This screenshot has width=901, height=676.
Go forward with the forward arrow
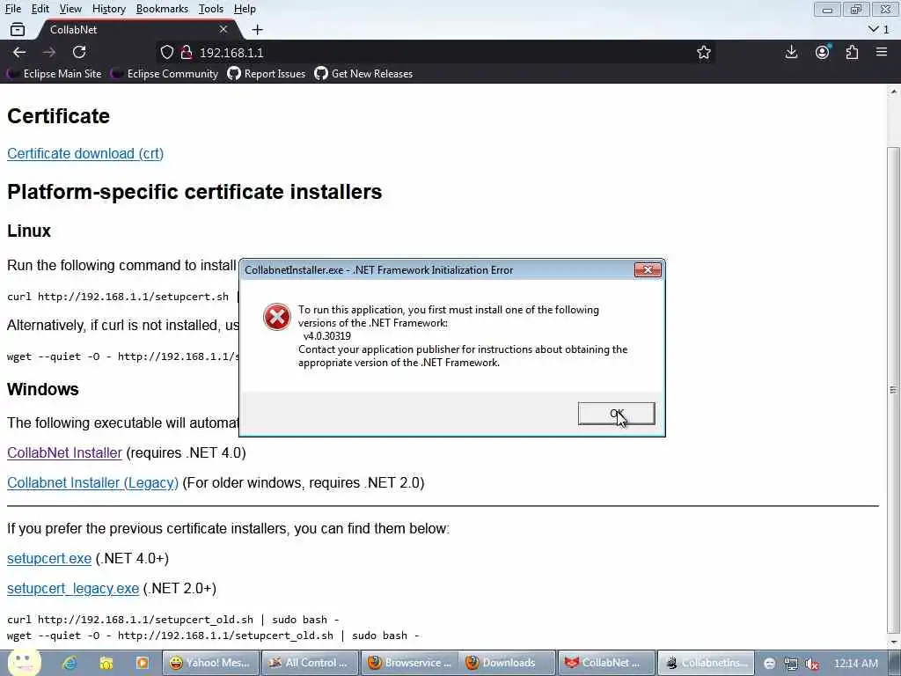49,52
